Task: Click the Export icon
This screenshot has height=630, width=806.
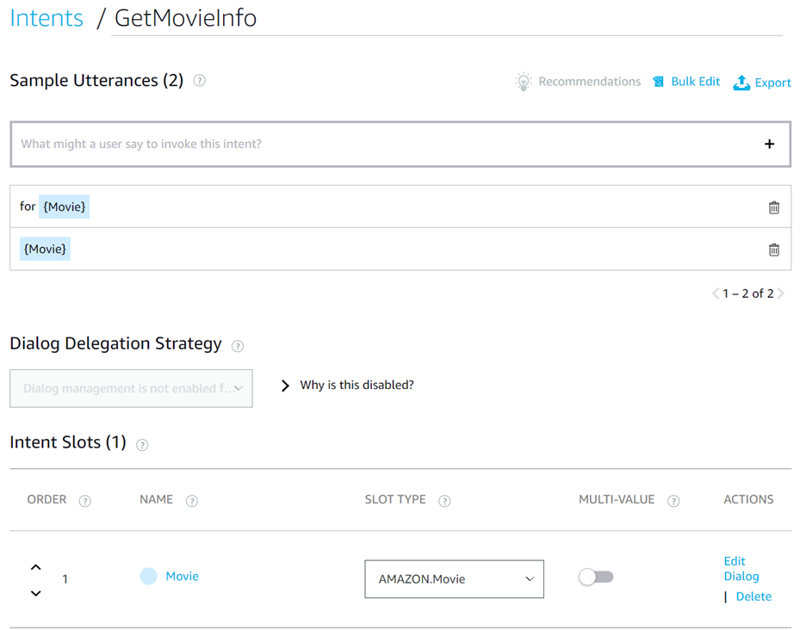Action: pyautogui.click(x=741, y=82)
